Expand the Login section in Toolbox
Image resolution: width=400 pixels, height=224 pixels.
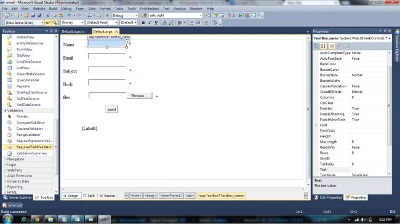5,164
